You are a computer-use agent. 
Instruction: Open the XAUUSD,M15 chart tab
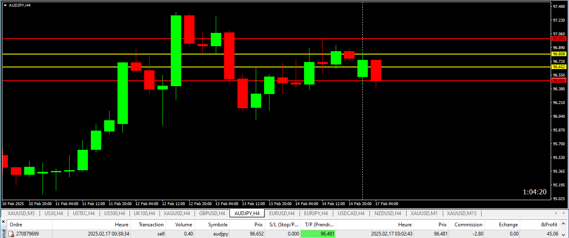pyautogui.click(x=462, y=213)
